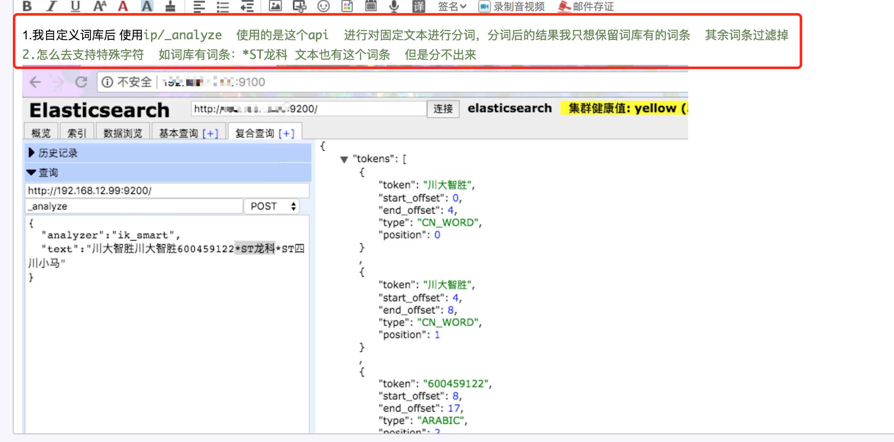Viewport: 894px width, 442px height.
Task: Toggle bold formatting in the mail toolbar
Action: coord(27,6)
